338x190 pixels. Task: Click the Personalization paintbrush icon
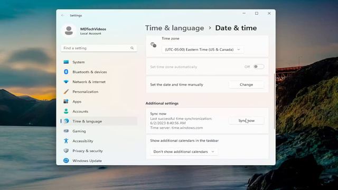click(x=66, y=91)
